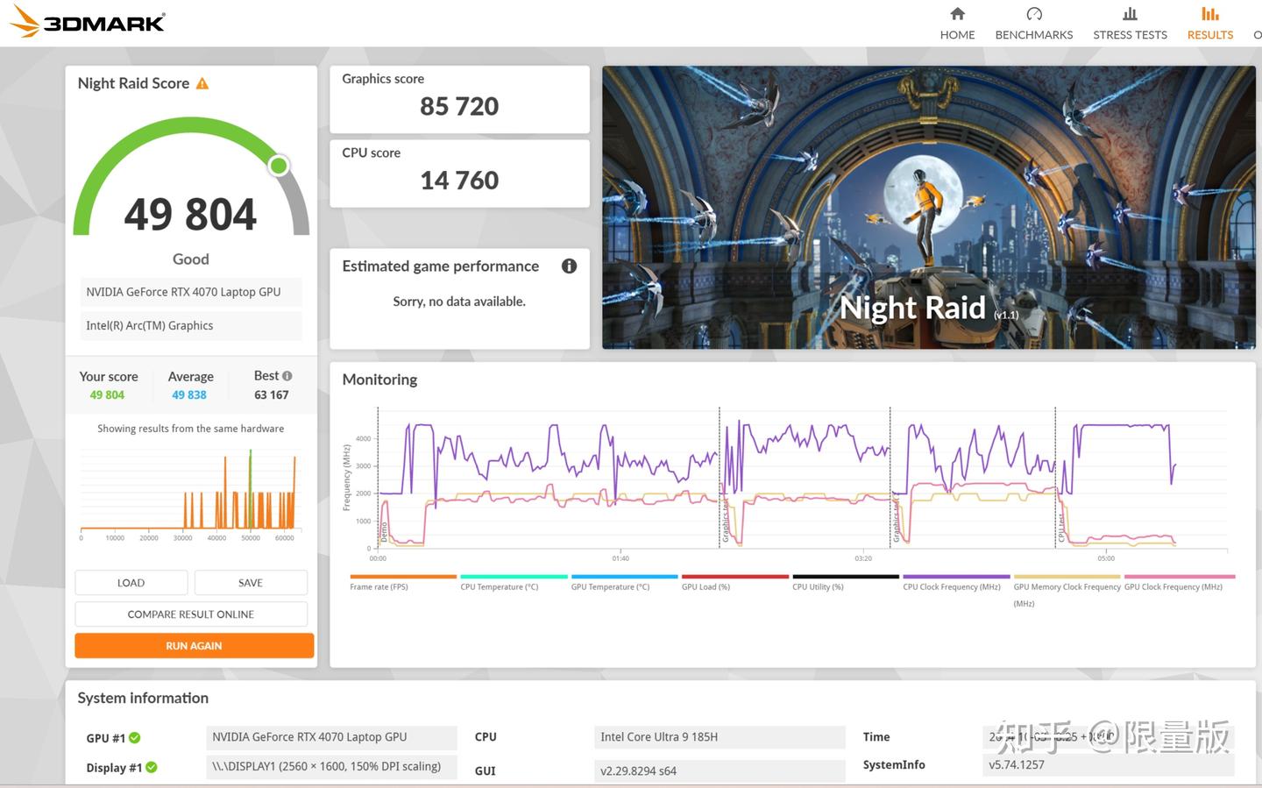Image resolution: width=1262 pixels, height=788 pixels.
Task: Click the score distribution histogram
Action: (190, 492)
